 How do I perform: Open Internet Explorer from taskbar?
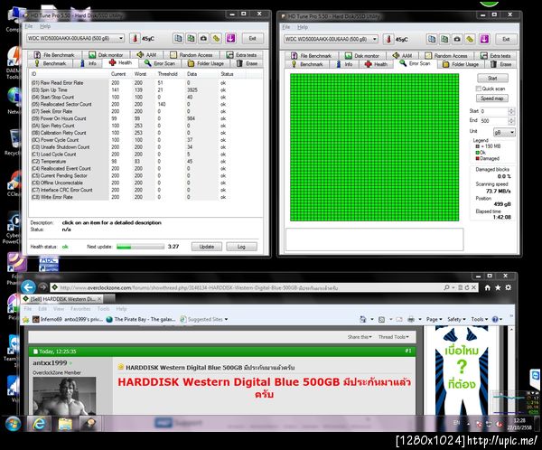(39, 424)
